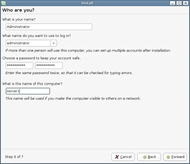Click the 'Who are you?' heading
This screenshot has height=164, width=190.
point(18,10)
